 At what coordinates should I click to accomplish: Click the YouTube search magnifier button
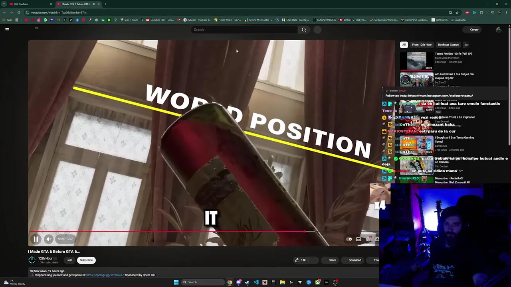(304, 29)
